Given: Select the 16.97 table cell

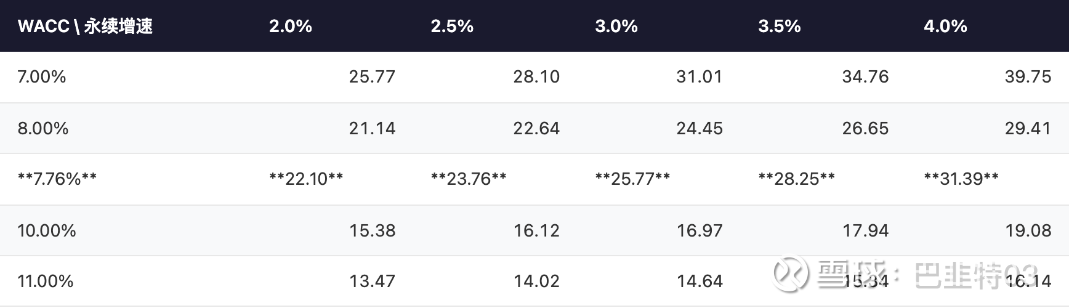Looking at the screenshot, I should tap(699, 230).
